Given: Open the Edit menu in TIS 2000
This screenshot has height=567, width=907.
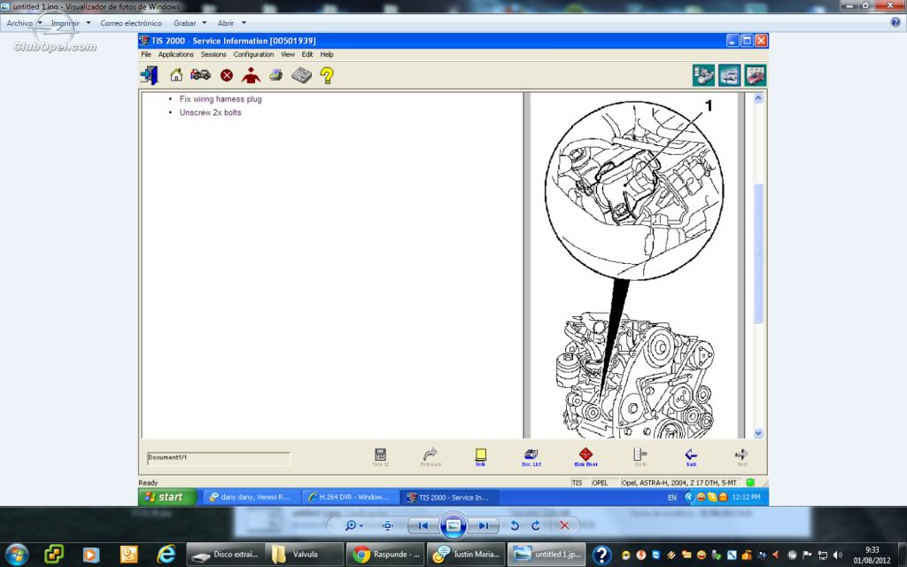Looking at the screenshot, I should pyautogui.click(x=307, y=54).
